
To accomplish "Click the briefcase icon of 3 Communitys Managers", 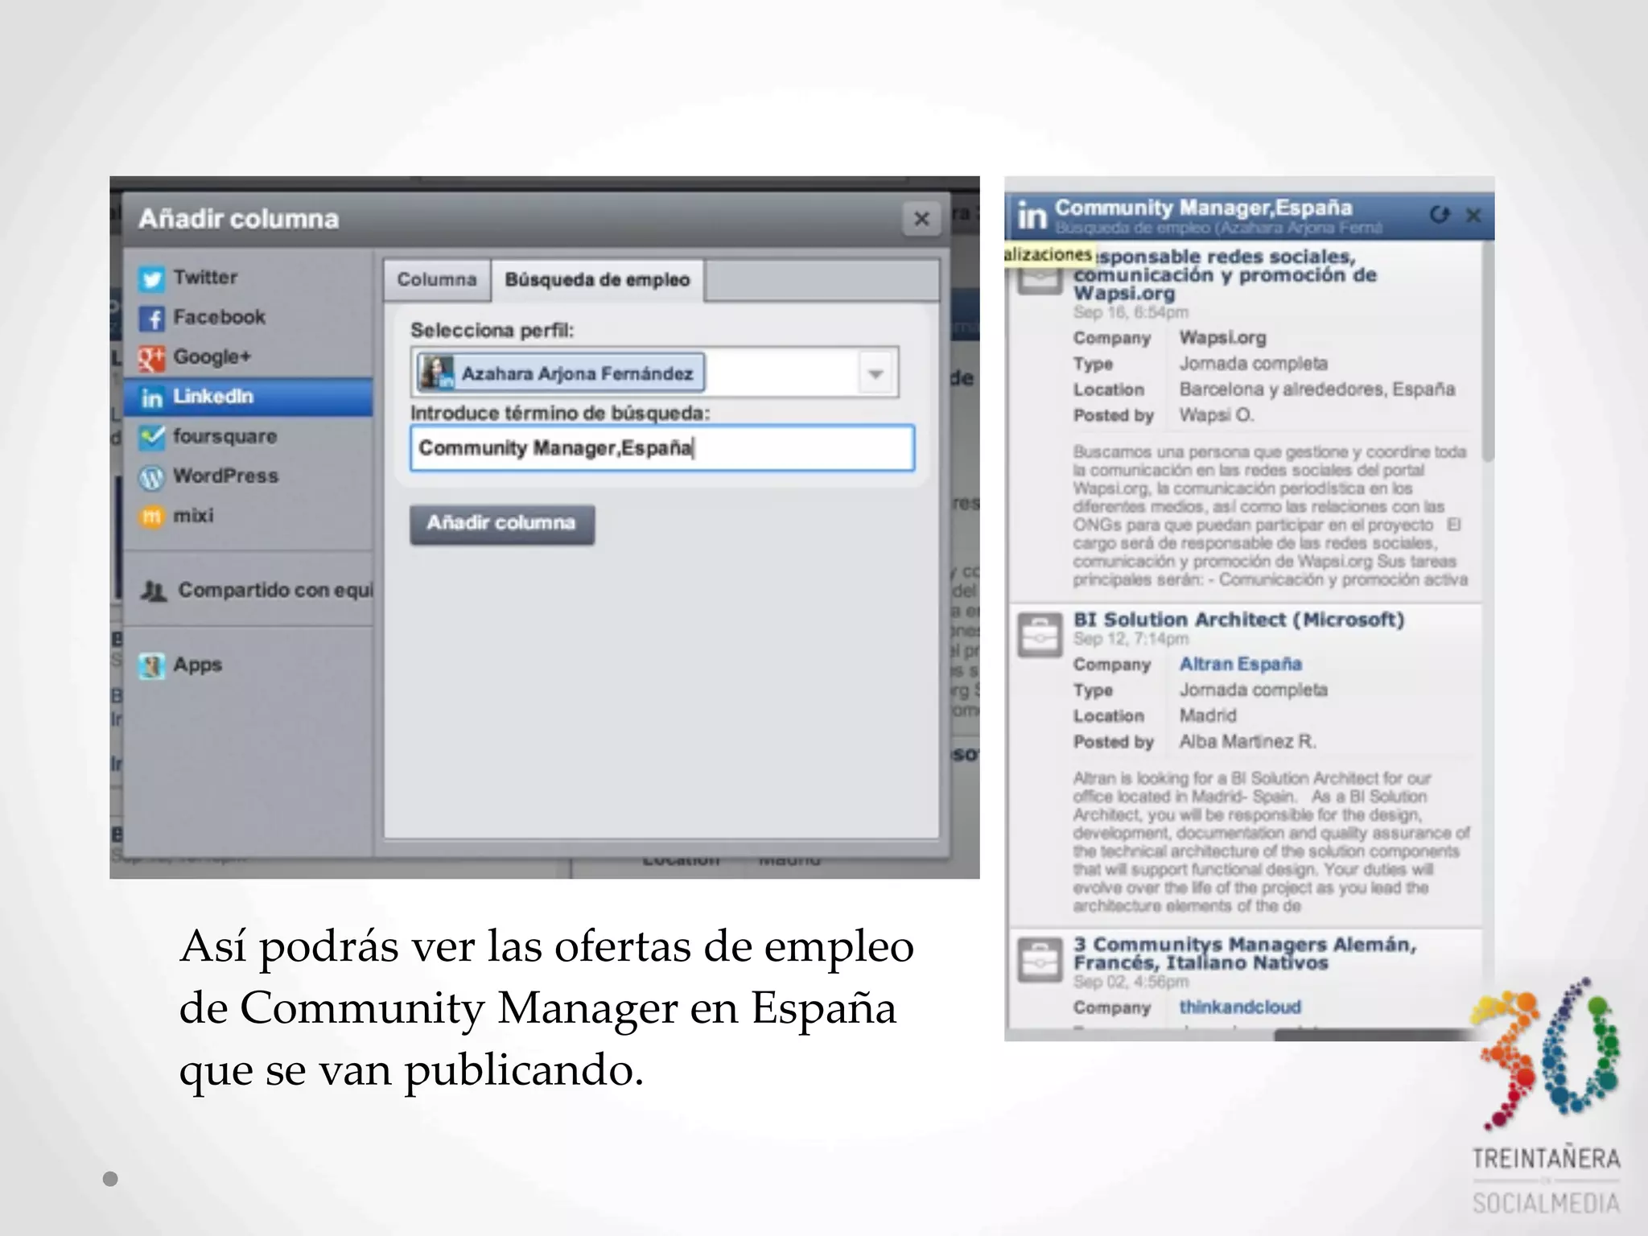I will [1040, 961].
